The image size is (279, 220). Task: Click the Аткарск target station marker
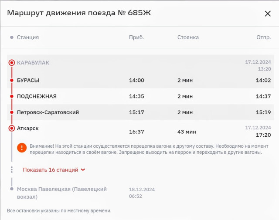click(x=12, y=128)
